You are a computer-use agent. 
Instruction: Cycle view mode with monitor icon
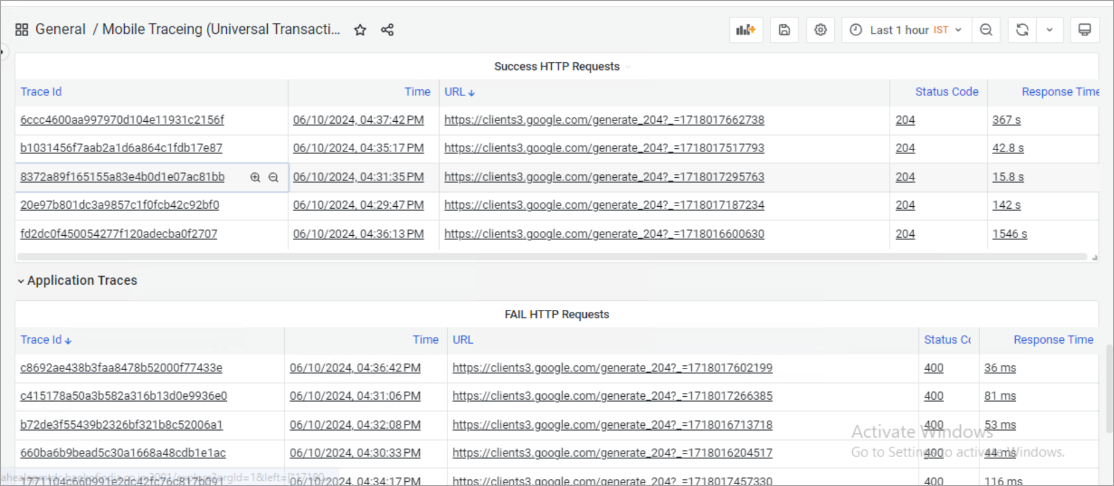pos(1084,30)
